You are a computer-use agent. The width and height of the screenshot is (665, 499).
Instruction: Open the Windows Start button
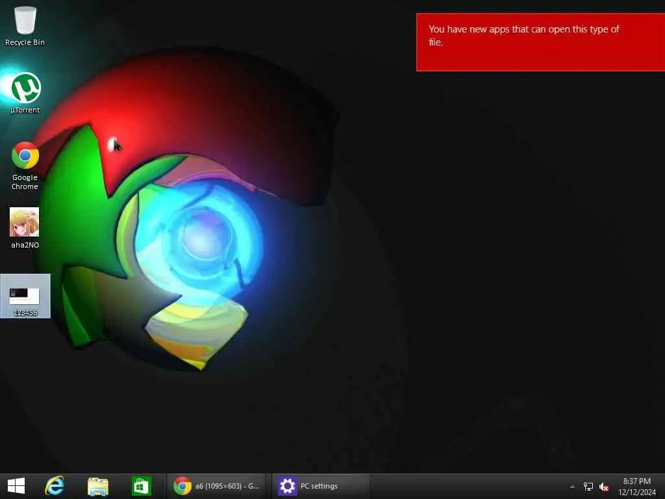pyautogui.click(x=16, y=486)
